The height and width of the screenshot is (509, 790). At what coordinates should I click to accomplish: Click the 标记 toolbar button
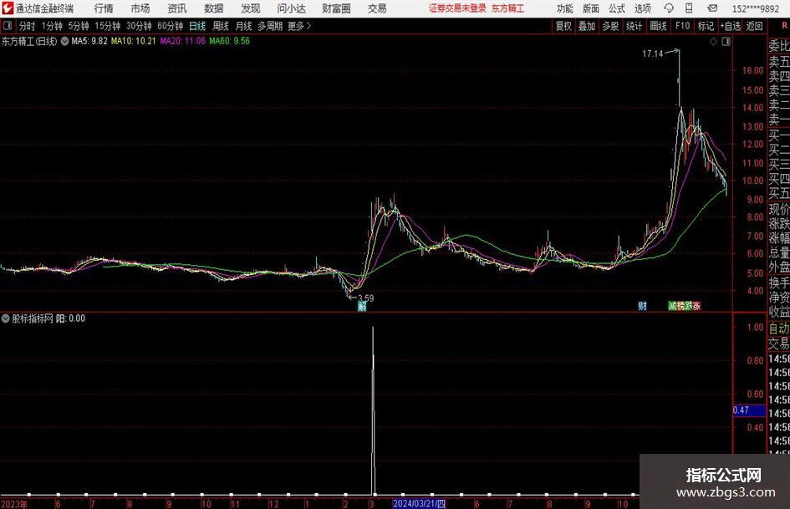coord(706,26)
